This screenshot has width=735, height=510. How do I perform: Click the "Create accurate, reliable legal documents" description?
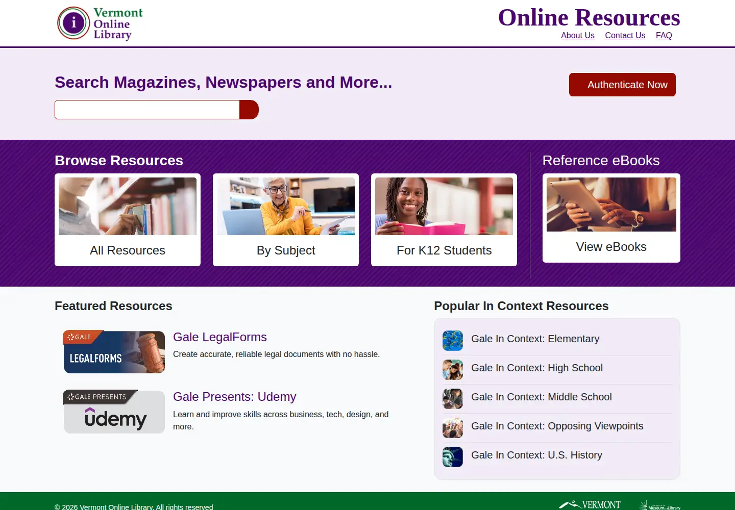tap(277, 354)
